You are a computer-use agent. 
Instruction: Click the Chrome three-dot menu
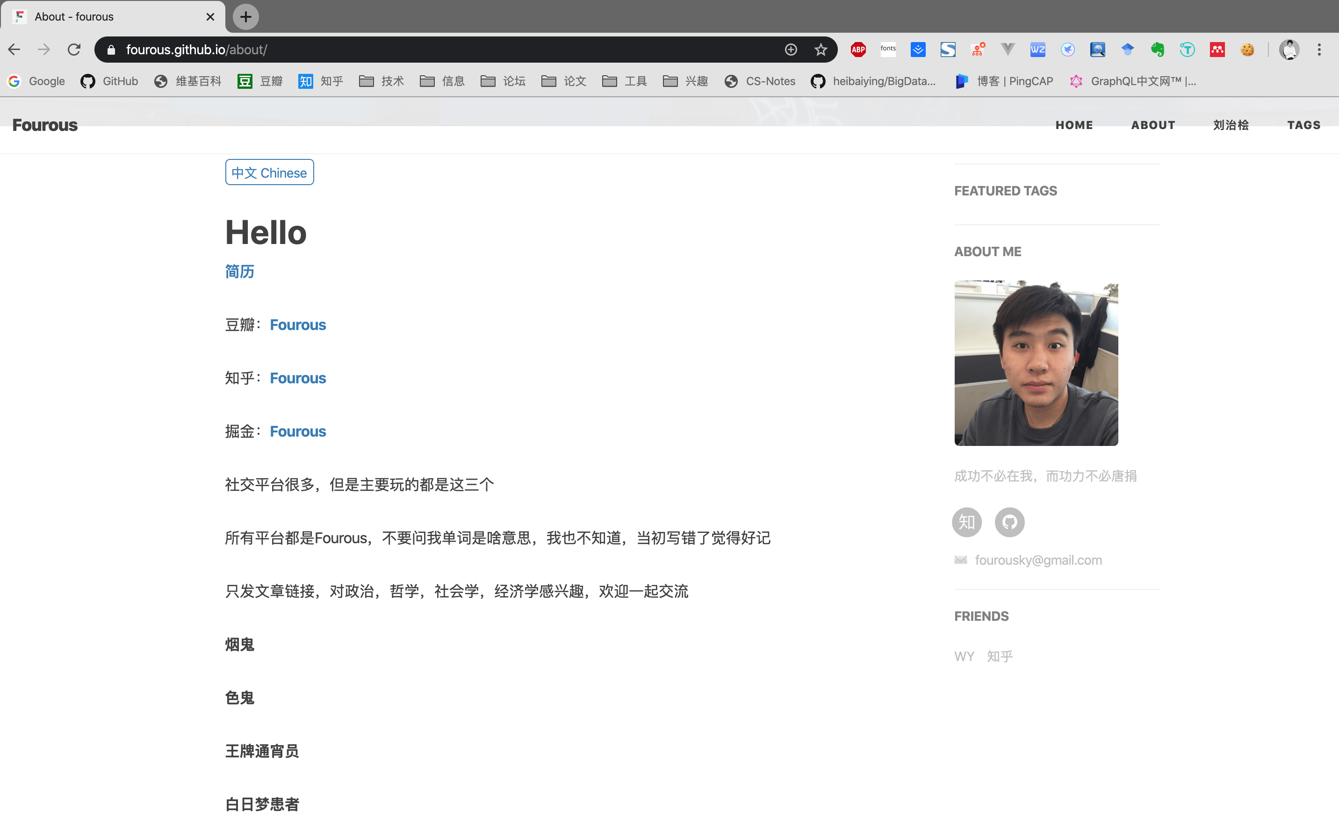tap(1319, 50)
